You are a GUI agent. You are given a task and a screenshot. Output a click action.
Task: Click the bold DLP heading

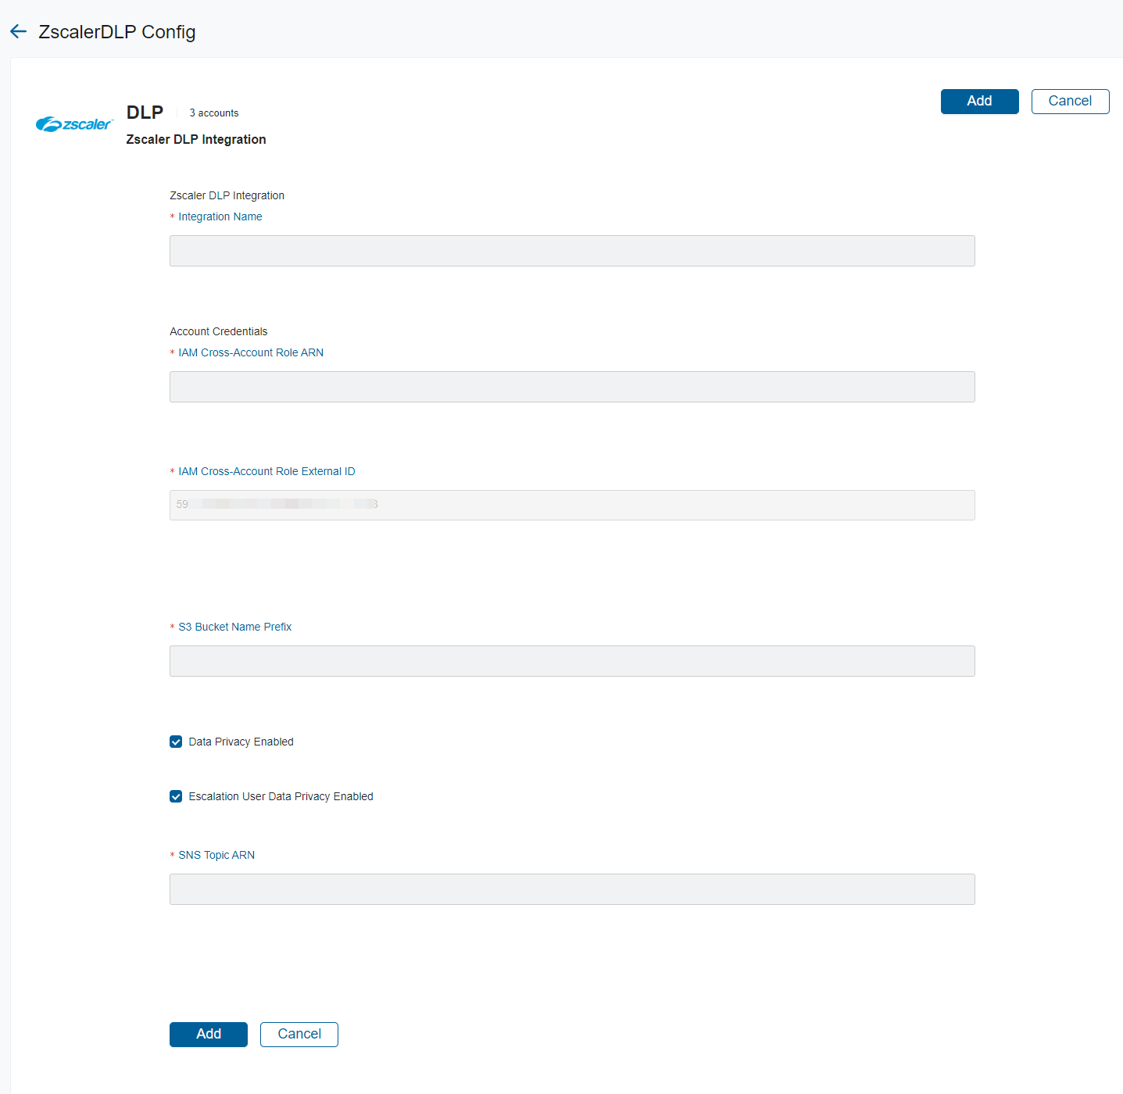coord(145,113)
